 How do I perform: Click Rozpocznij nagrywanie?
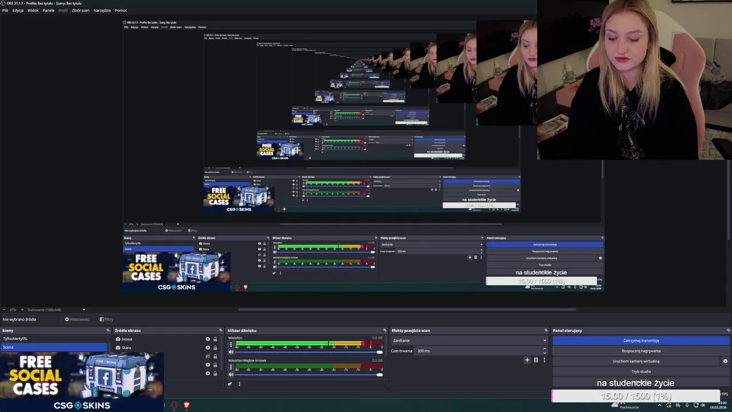[641, 351]
